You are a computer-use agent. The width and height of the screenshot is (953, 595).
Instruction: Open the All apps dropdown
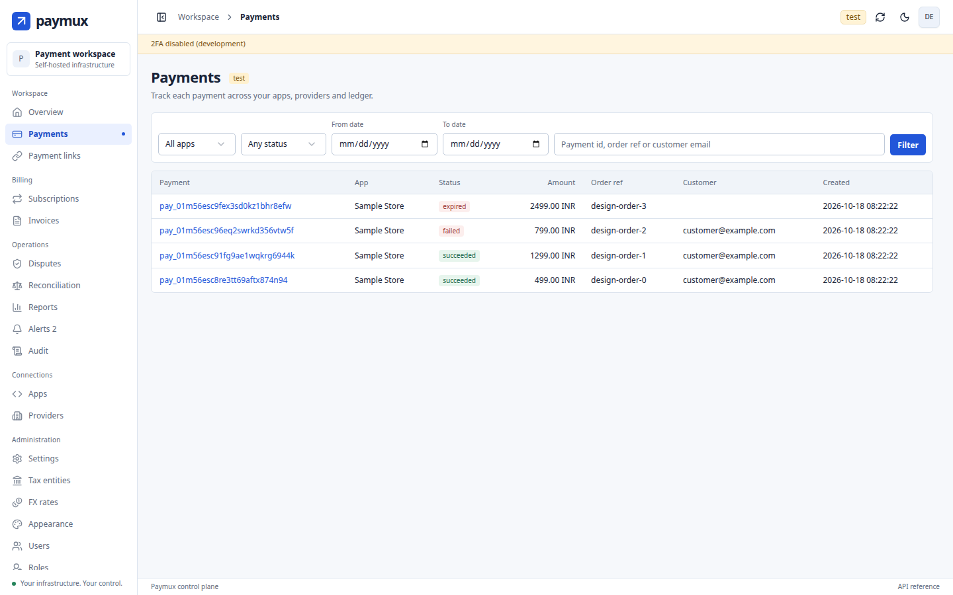(x=197, y=144)
